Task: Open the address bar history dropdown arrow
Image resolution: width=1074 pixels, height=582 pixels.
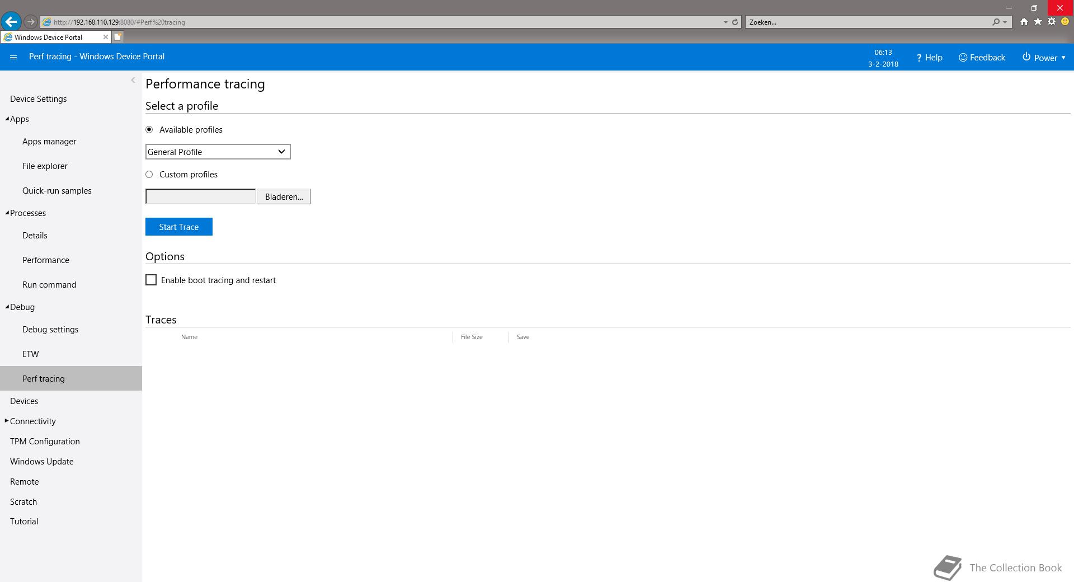Action: (726, 22)
